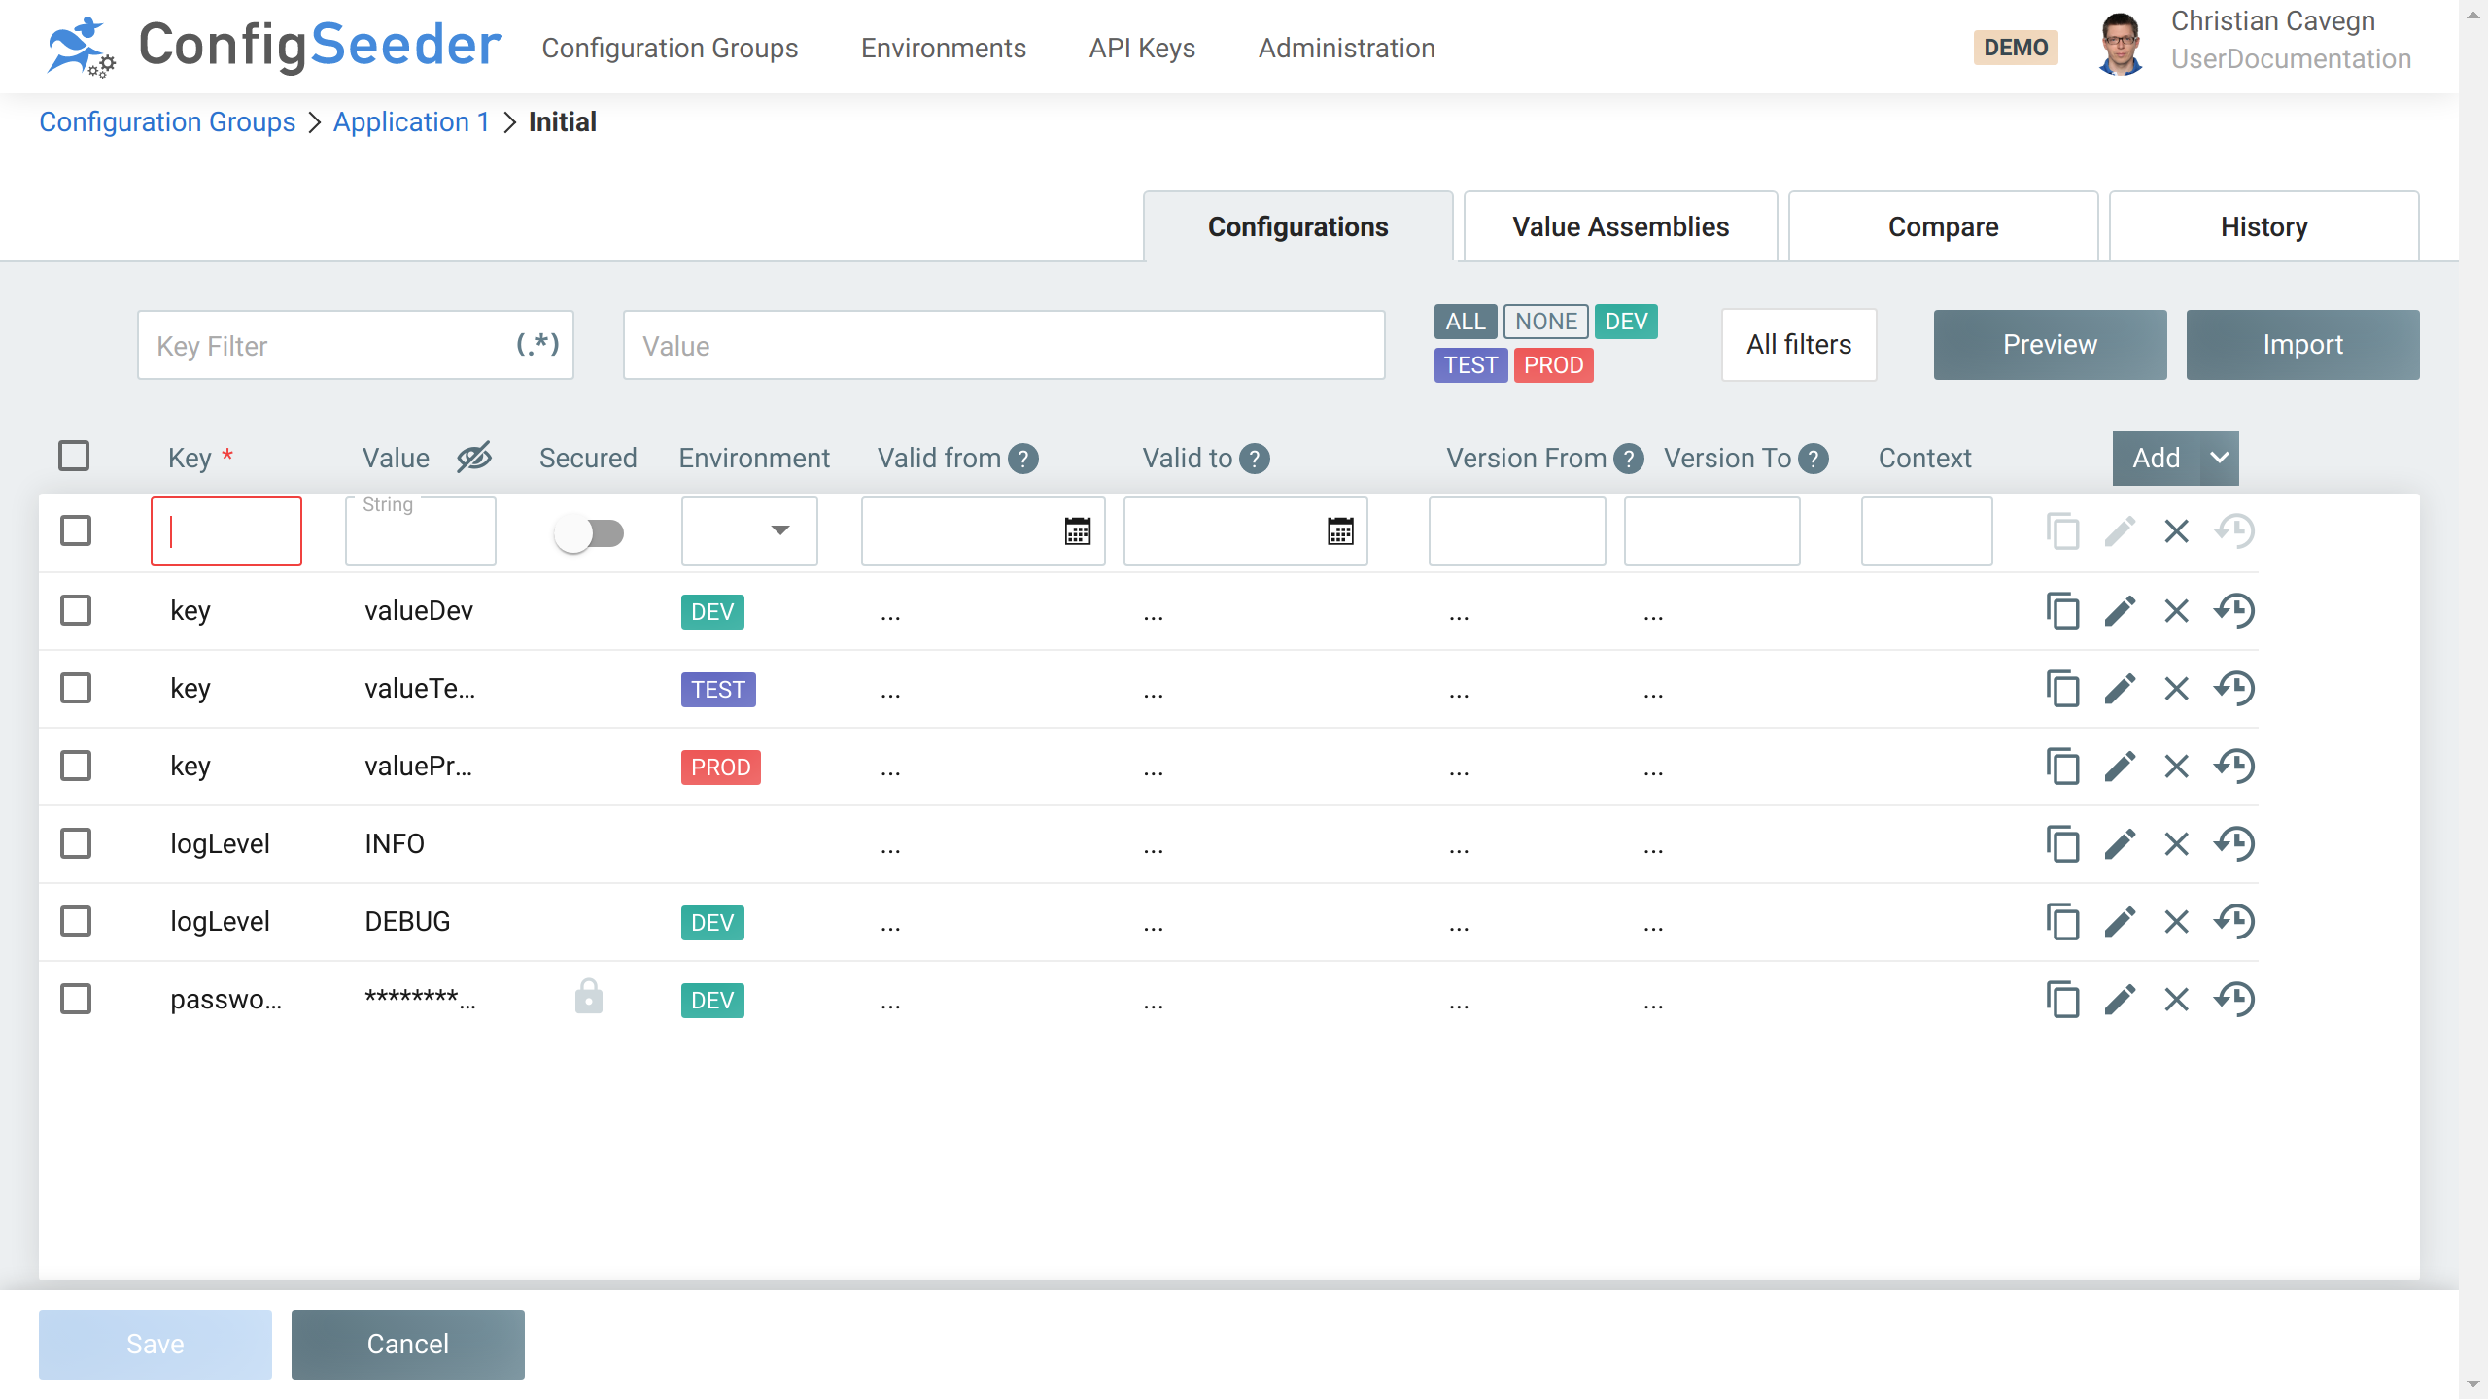The width and height of the screenshot is (2488, 1399).
Task: Open the Valid from calendar picker
Action: 1075,532
